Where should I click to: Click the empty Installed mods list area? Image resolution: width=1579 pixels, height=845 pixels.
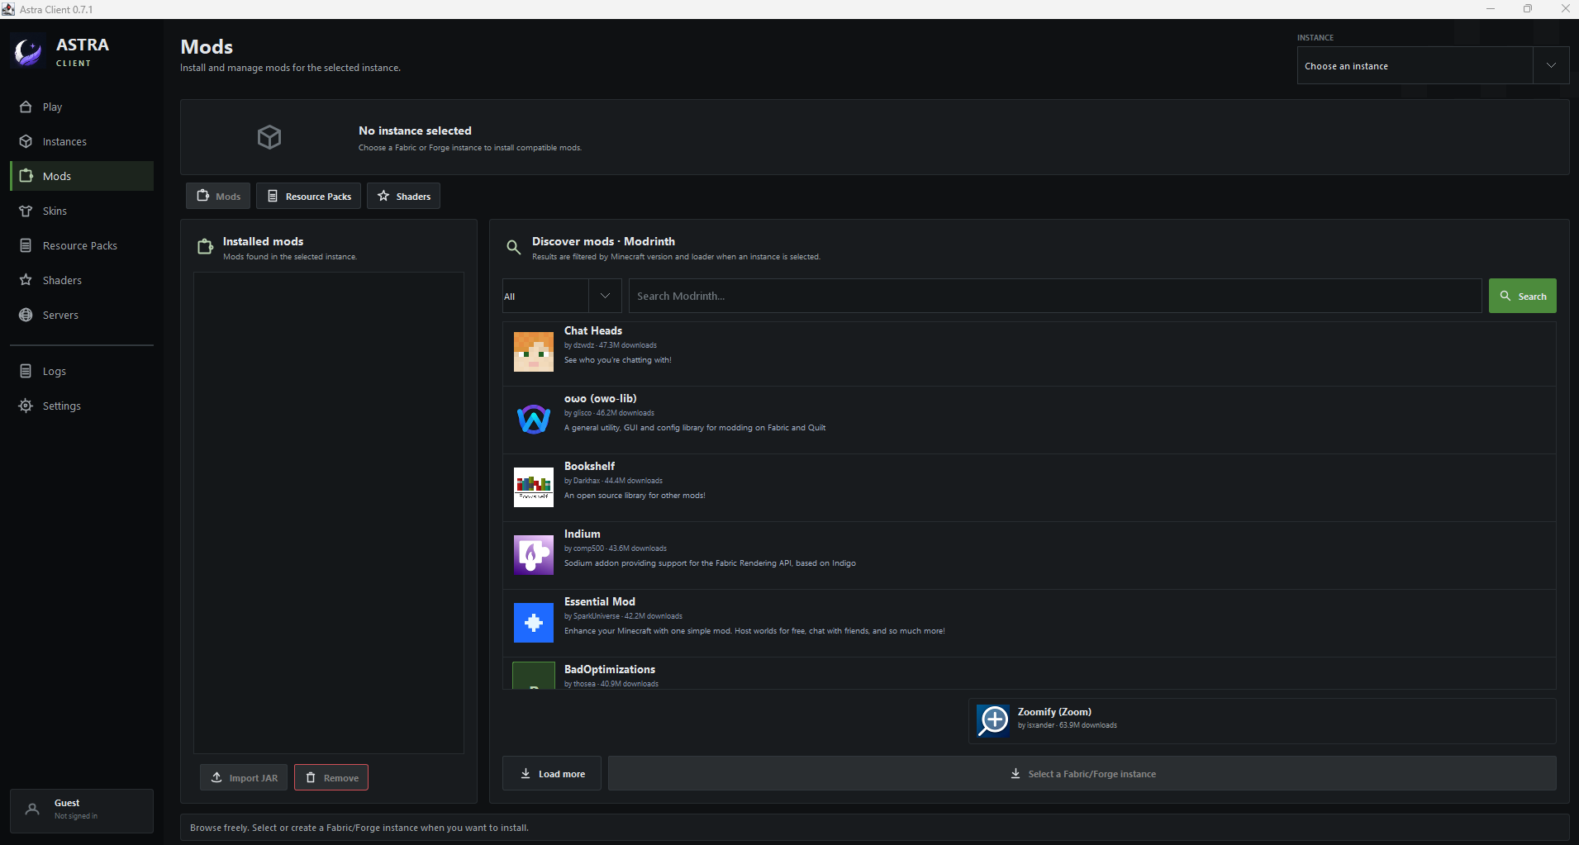(329, 512)
